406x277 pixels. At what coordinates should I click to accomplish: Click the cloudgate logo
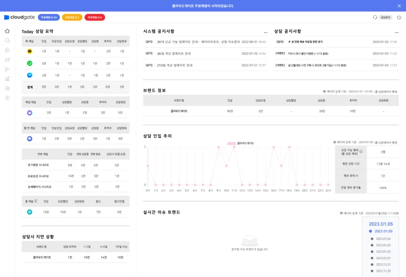point(19,17)
